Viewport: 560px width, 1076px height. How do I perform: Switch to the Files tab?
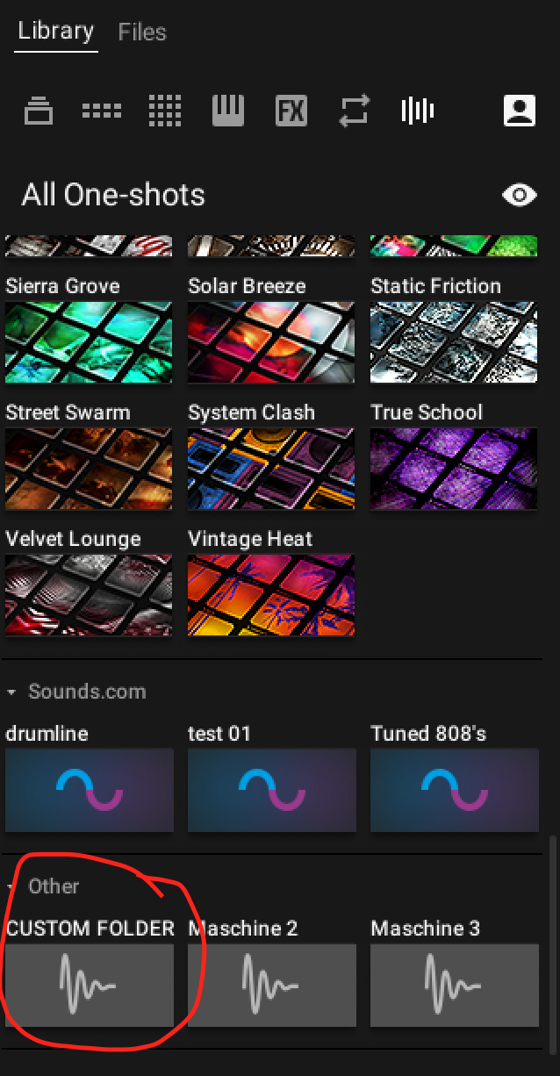[142, 32]
